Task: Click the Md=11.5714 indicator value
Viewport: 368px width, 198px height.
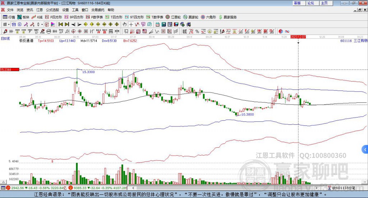Action: (x=89, y=41)
